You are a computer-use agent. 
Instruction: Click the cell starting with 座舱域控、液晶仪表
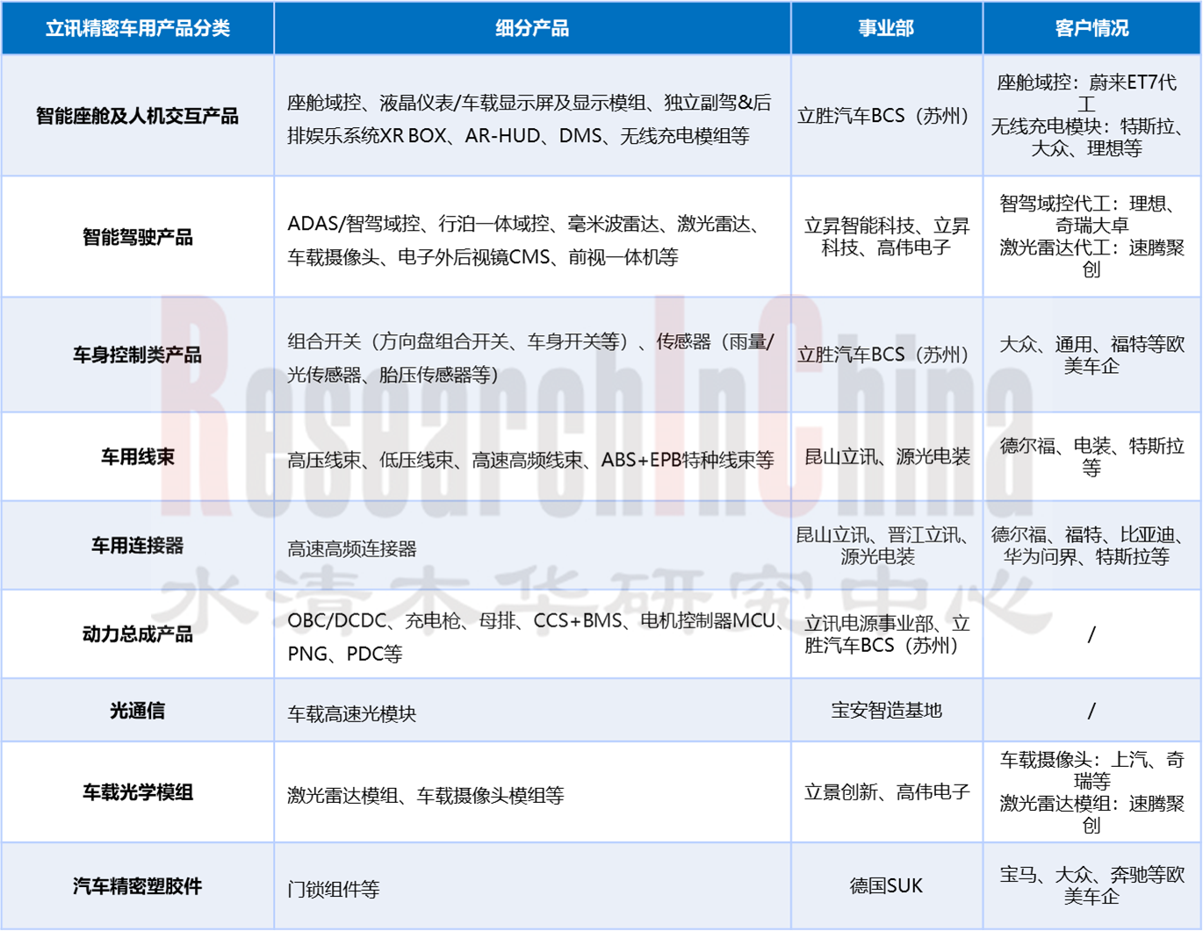click(x=532, y=116)
